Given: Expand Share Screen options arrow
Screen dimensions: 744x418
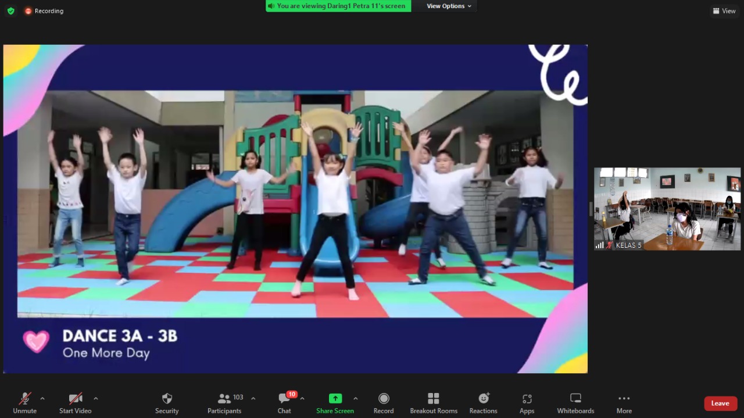Looking at the screenshot, I should (x=355, y=398).
